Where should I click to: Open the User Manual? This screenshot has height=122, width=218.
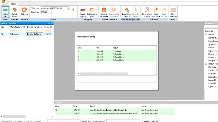[x=173, y=12]
